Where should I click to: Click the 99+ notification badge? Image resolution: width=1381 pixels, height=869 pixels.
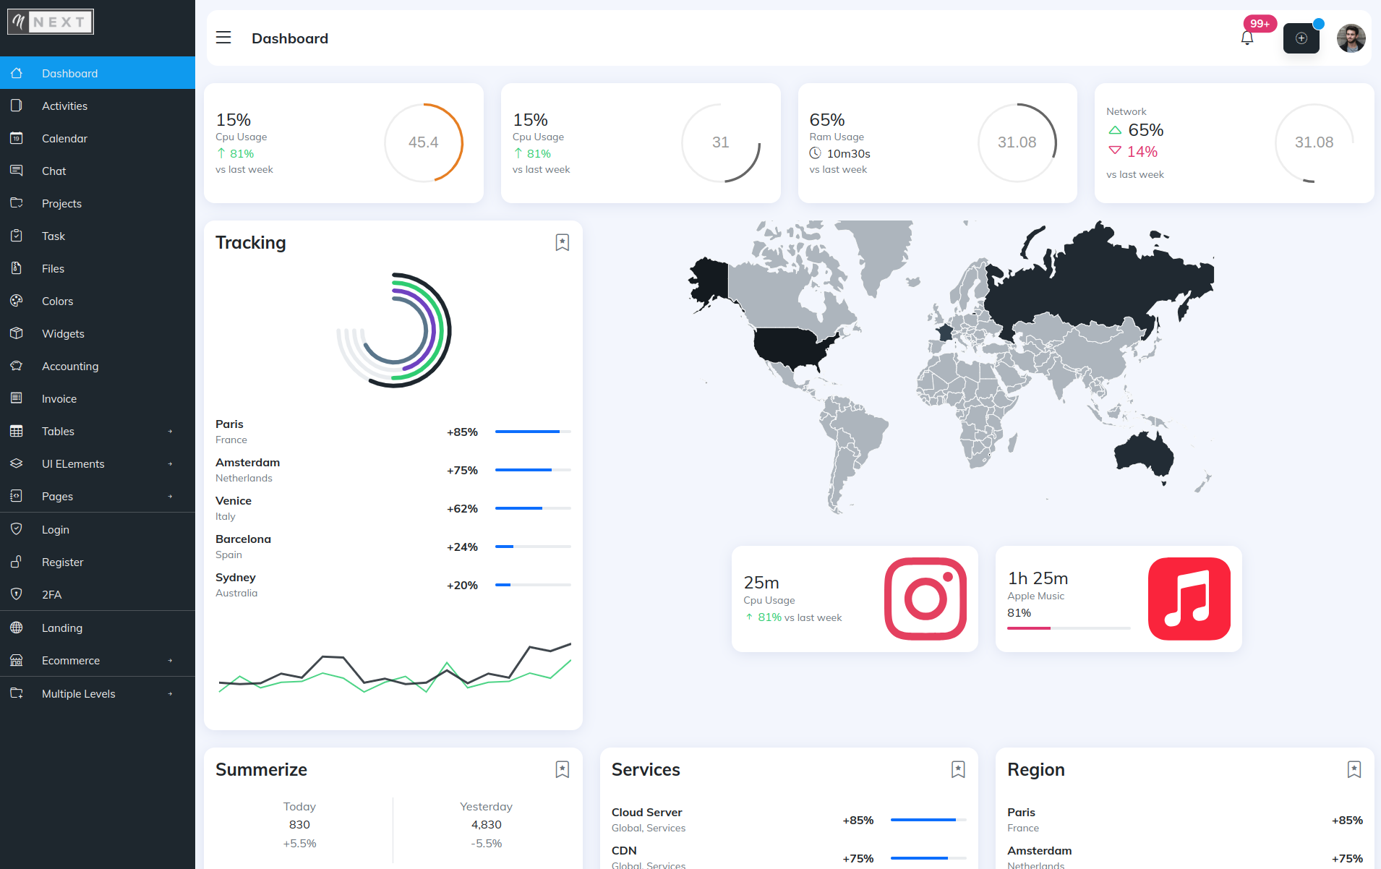pos(1260,24)
